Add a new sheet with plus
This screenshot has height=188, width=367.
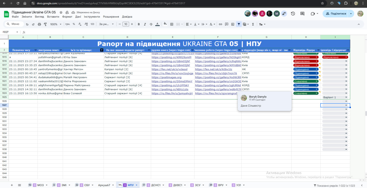point(12,185)
